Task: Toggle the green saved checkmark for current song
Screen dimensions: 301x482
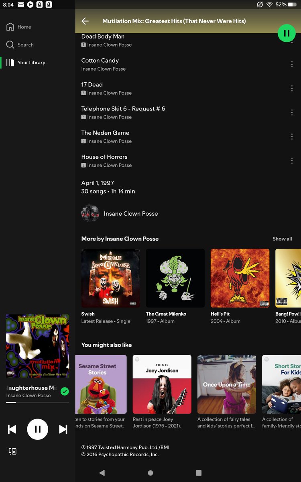Action: (65, 391)
